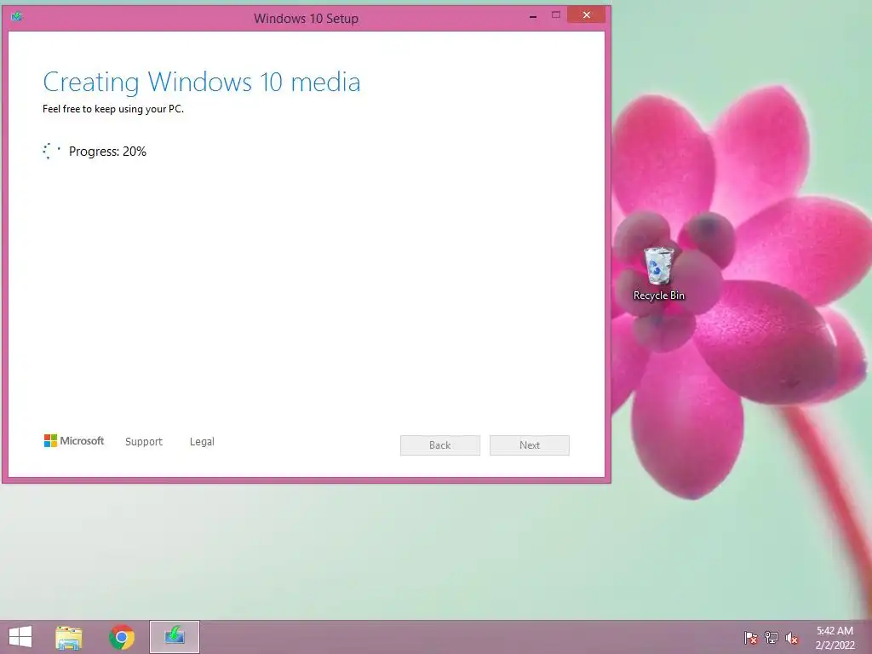Click the 'Progress: 20%' text

click(107, 152)
